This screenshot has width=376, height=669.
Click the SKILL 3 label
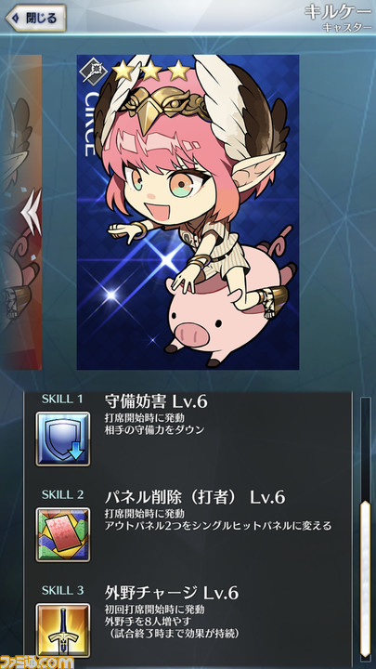(62, 591)
